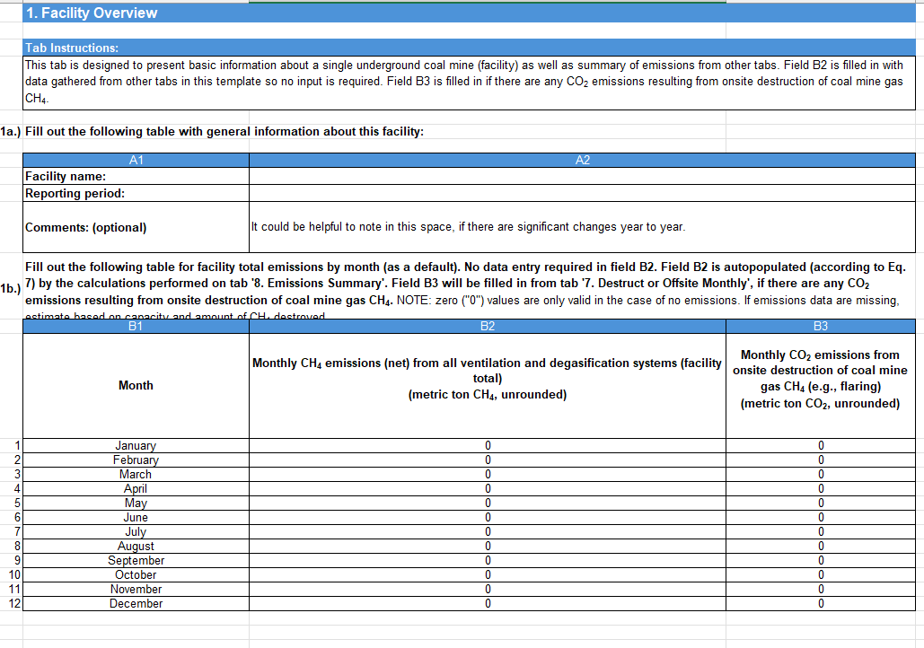
Task: Click the 1. Facility Overview title bar
Action: coord(359,13)
